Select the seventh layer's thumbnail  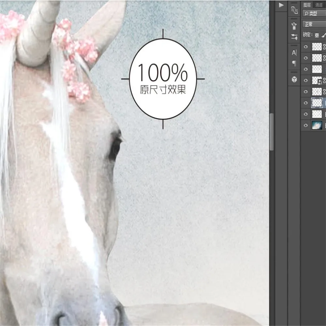point(317,114)
